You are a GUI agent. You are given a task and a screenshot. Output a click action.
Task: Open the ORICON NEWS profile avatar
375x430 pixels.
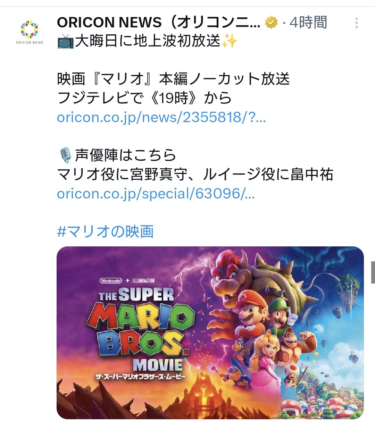[30, 32]
